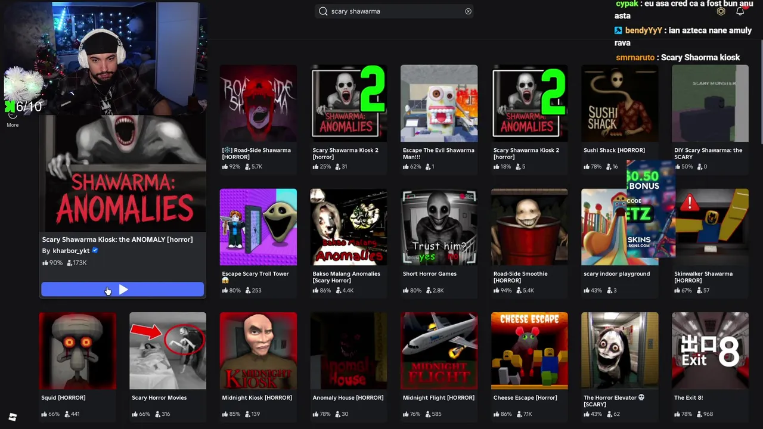Click the 'Cheese Escape [Horror]' title text

(525, 397)
